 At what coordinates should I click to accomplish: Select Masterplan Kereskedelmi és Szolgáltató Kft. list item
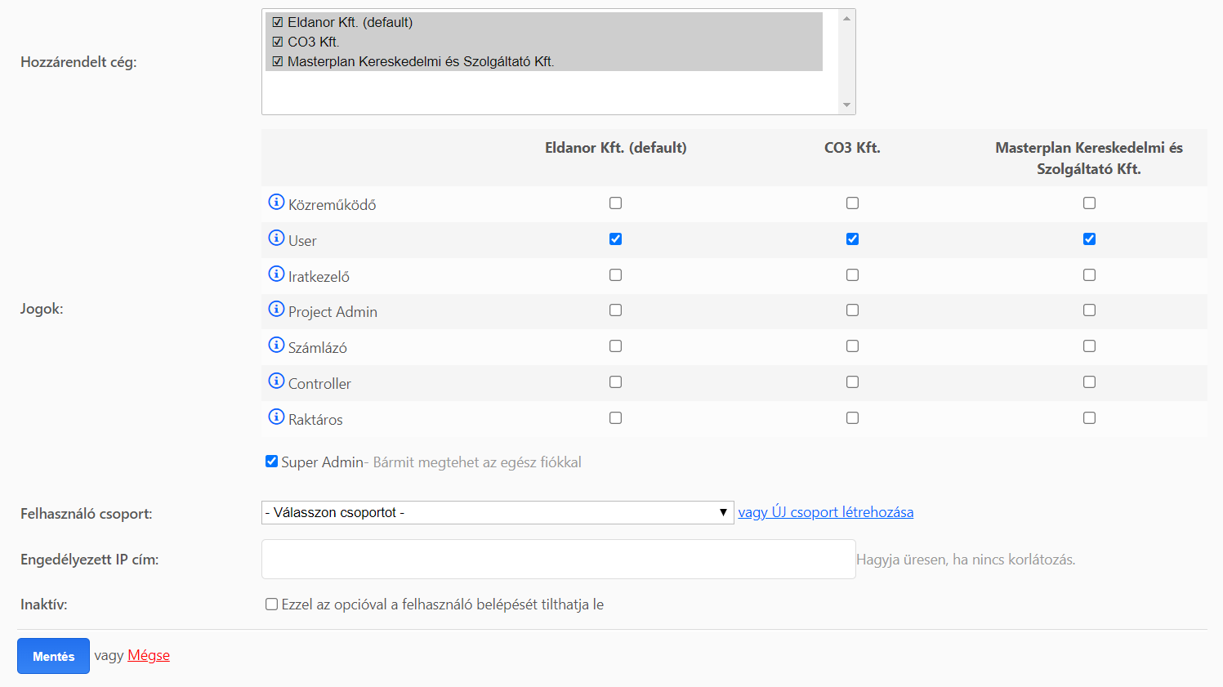coord(420,61)
